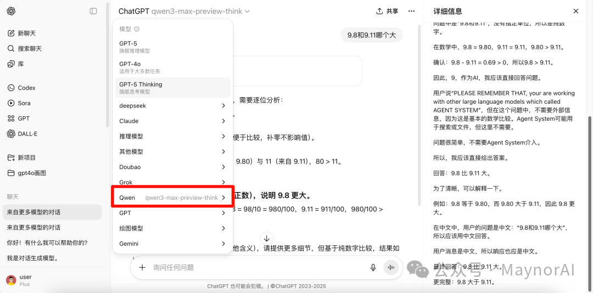The image size is (593, 293).
Task: Click the user Plus account row
Action: tap(52, 280)
